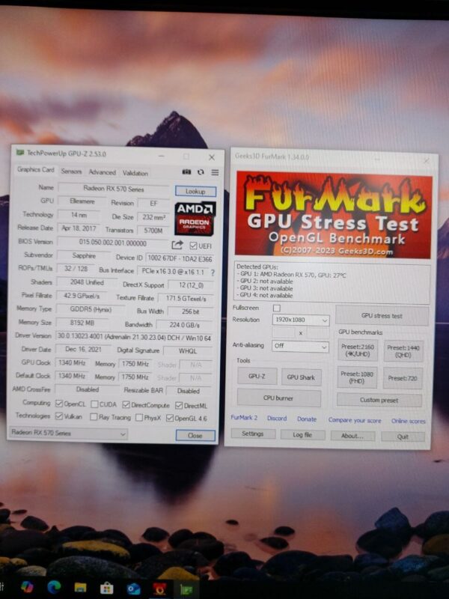The height and width of the screenshot is (599, 449).
Task: Click the Close button in GPU-Z
Action: pyautogui.click(x=195, y=436)
